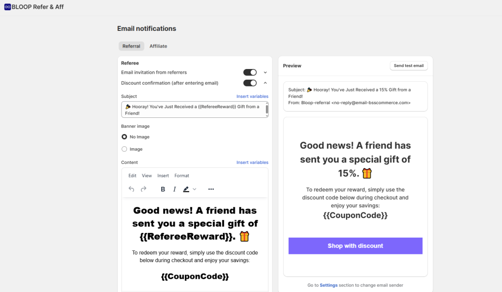Select the Image banner option
Image resolution: width=502 pixels, height=292 pixels.
point(124,149)
